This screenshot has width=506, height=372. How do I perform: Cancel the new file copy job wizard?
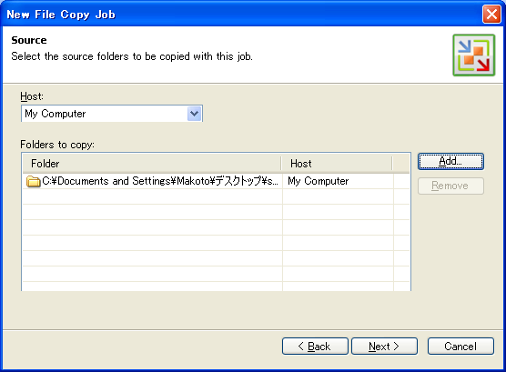(460, 347)
